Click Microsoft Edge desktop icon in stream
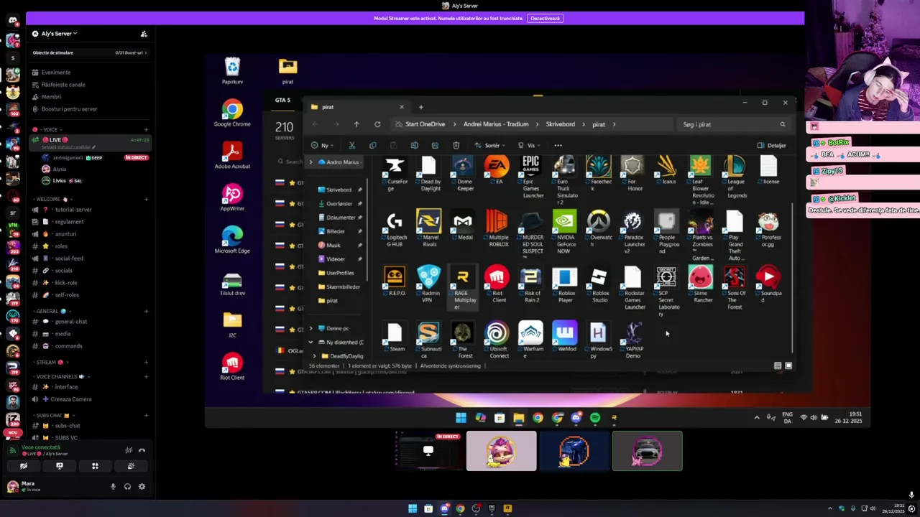This screenshot has width=920, height=517. tap(232, 239)
